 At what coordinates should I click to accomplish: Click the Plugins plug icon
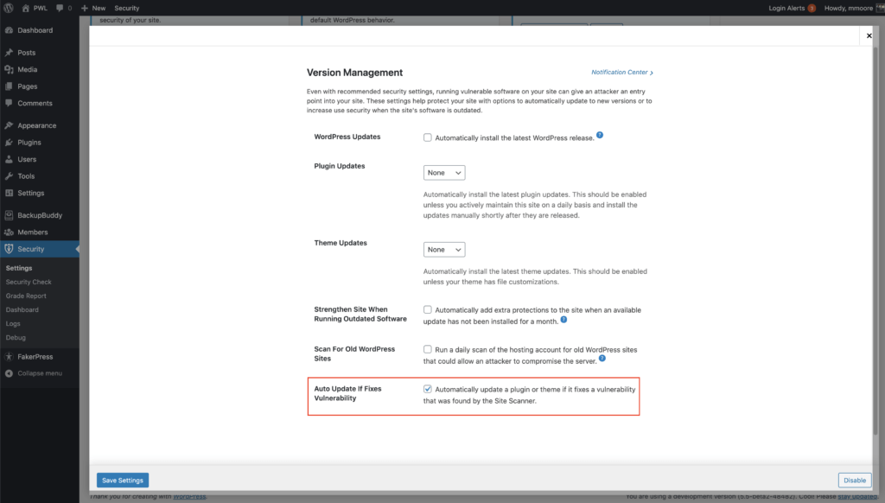(9, 143)
